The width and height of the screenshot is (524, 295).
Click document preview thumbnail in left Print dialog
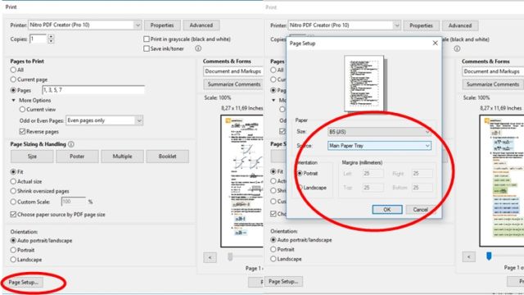coord(242,181)
